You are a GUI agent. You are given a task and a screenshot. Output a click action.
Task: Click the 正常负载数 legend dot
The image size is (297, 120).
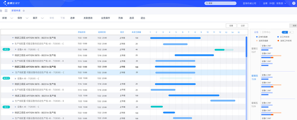(257, 37)
